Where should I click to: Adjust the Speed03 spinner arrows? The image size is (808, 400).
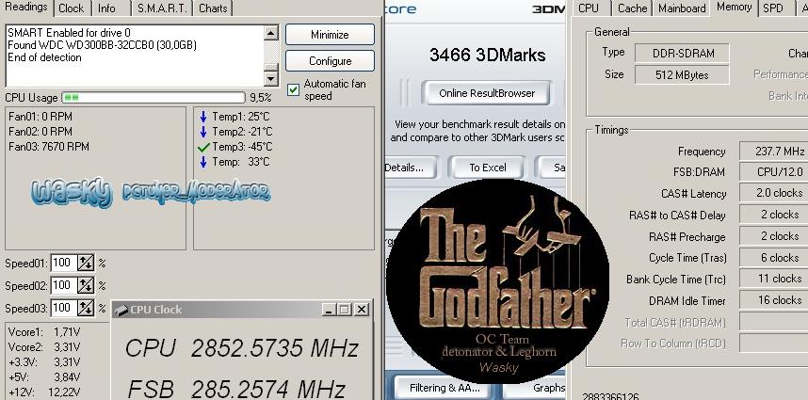click(86, 308)
